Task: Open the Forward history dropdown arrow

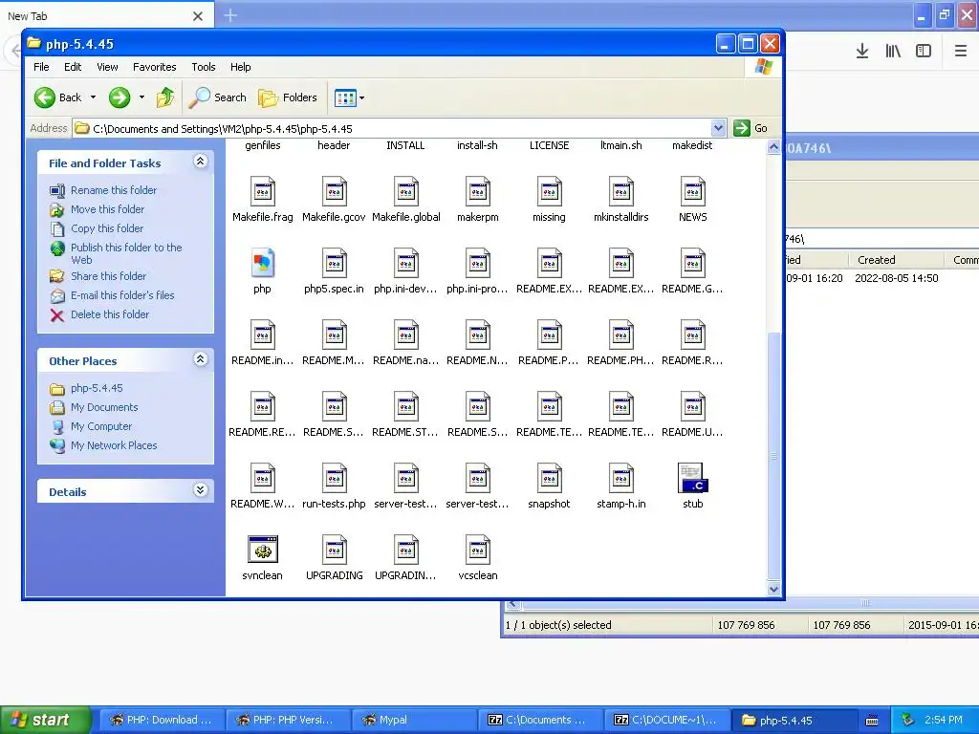Action: (141, 97)
